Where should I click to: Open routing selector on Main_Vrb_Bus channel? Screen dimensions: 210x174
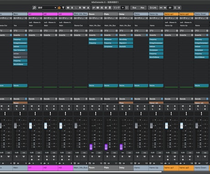pyautogui.click(x=81, y=18)
